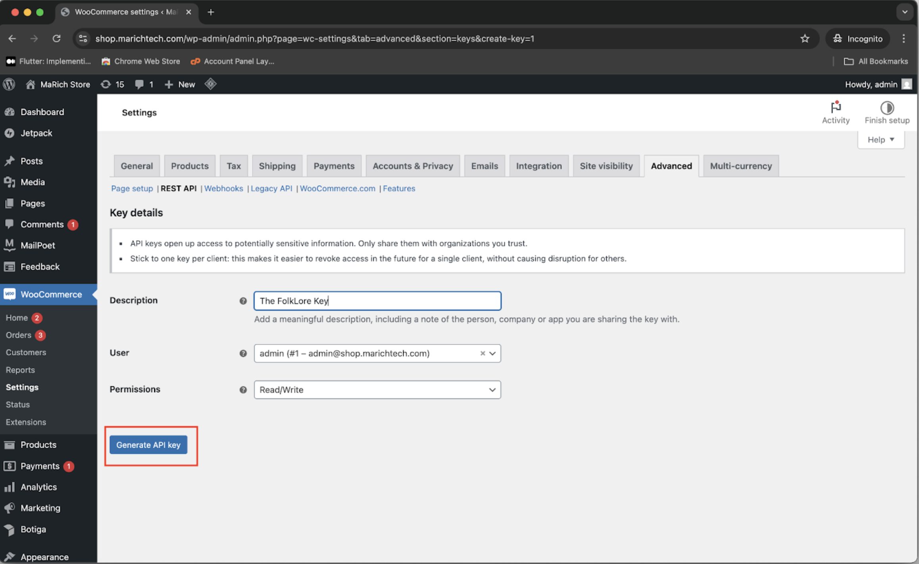Open the Activity flag icon
The height and width of the screenshot is (564, 919).
836,107
